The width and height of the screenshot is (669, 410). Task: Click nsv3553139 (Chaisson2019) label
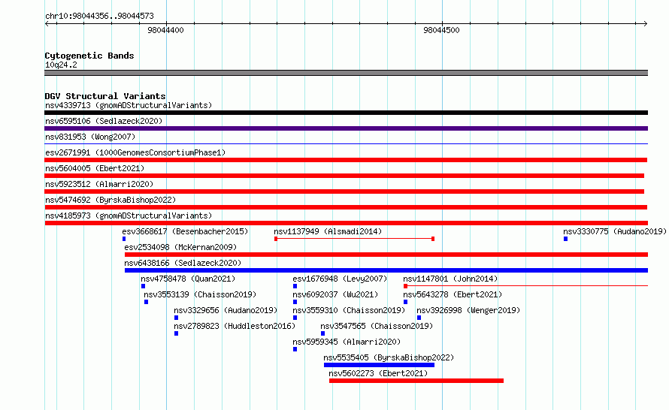(200, 294)
